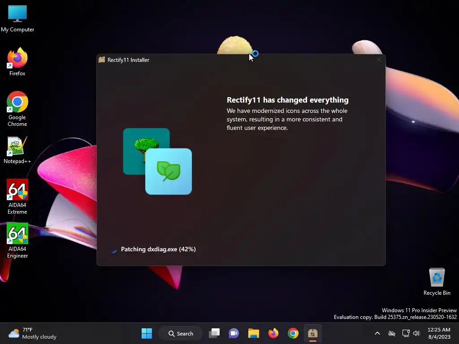
Task: Select the Recycle Bin desktop icon
Action: [x=437, y=281]
